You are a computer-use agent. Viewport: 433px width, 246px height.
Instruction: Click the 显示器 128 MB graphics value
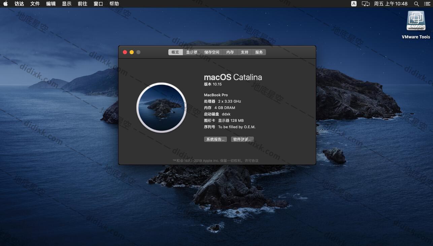[231, 120]
